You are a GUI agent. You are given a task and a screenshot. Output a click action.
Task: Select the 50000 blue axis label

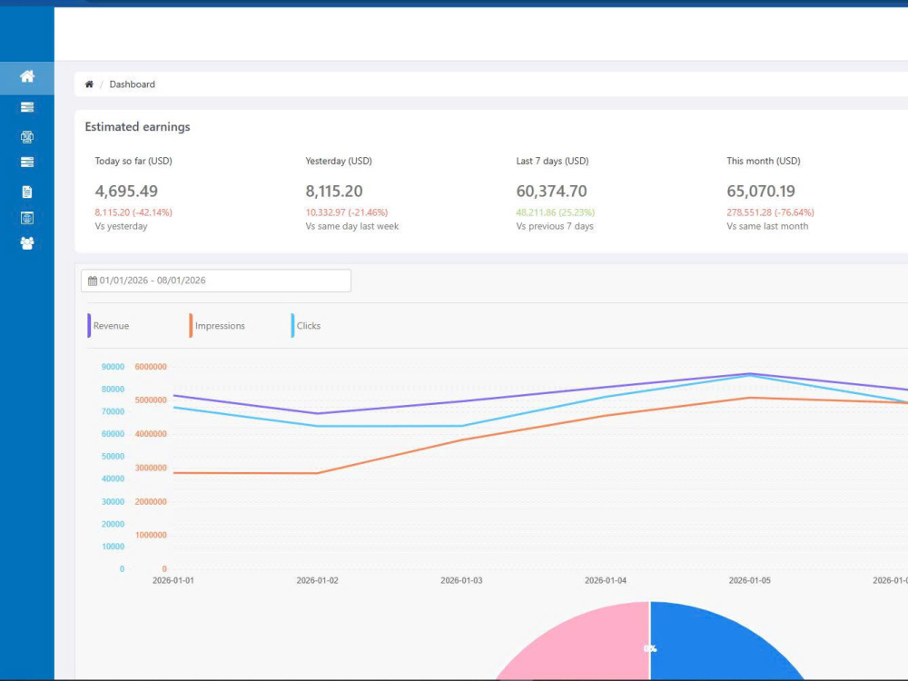pos(113,457)
